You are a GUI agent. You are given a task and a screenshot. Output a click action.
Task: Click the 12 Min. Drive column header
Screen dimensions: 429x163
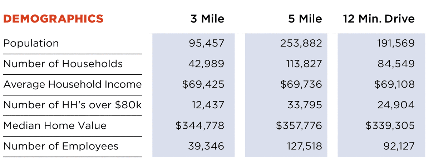379,19
